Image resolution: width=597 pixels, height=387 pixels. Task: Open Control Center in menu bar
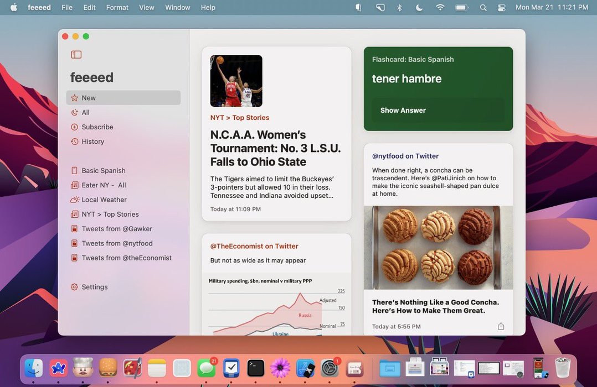click(502, 7)
